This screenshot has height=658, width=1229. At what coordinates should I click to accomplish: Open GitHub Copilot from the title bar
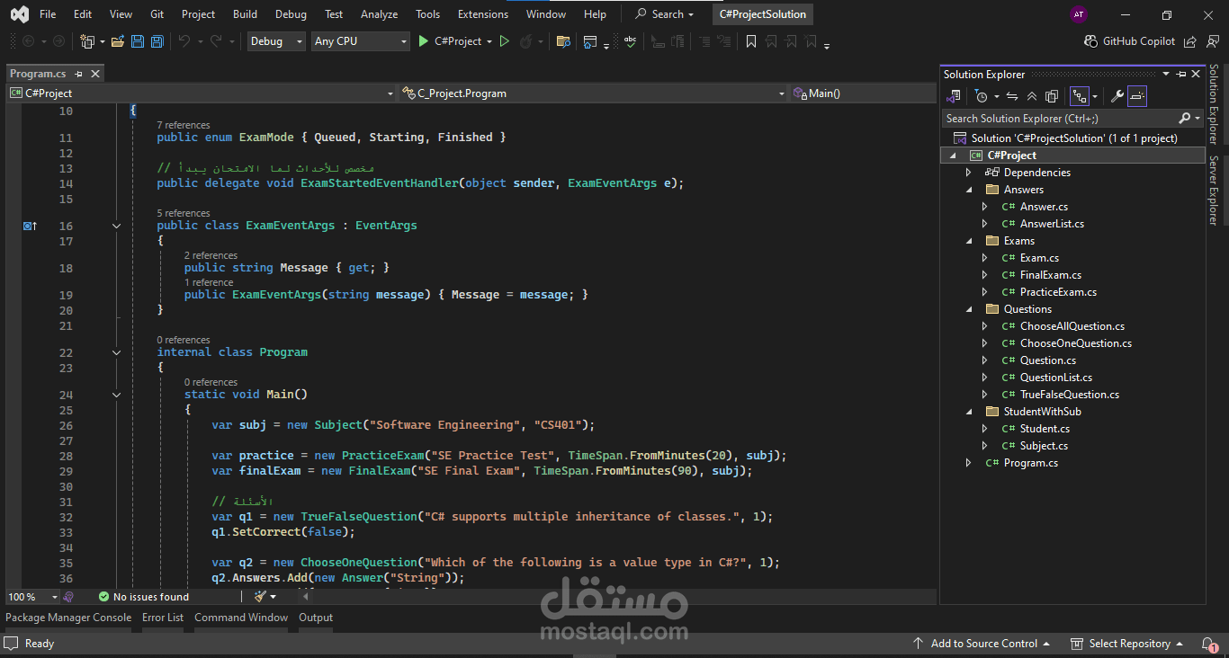tap(1130, 41)
